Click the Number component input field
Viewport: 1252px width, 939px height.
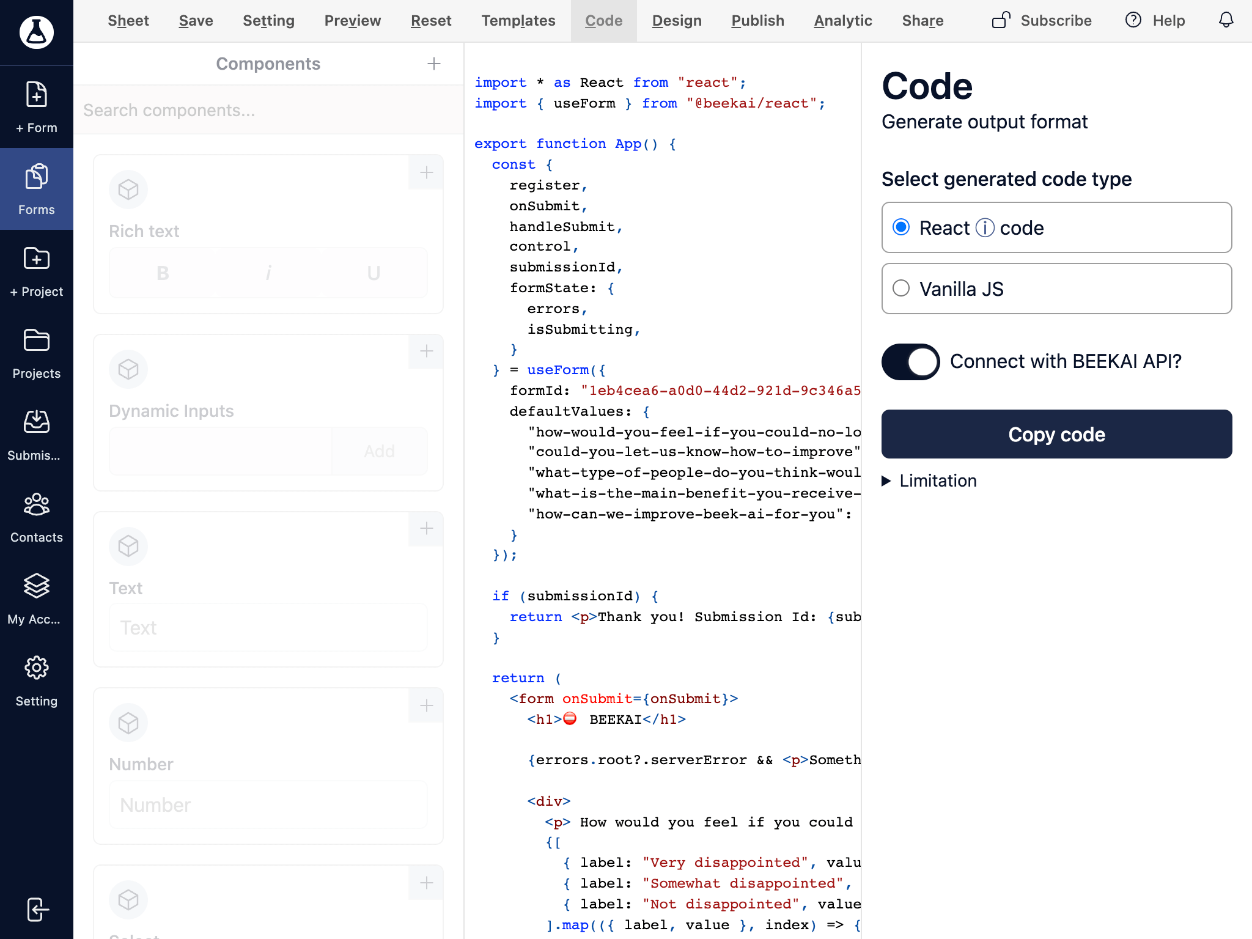pos(268,805)
